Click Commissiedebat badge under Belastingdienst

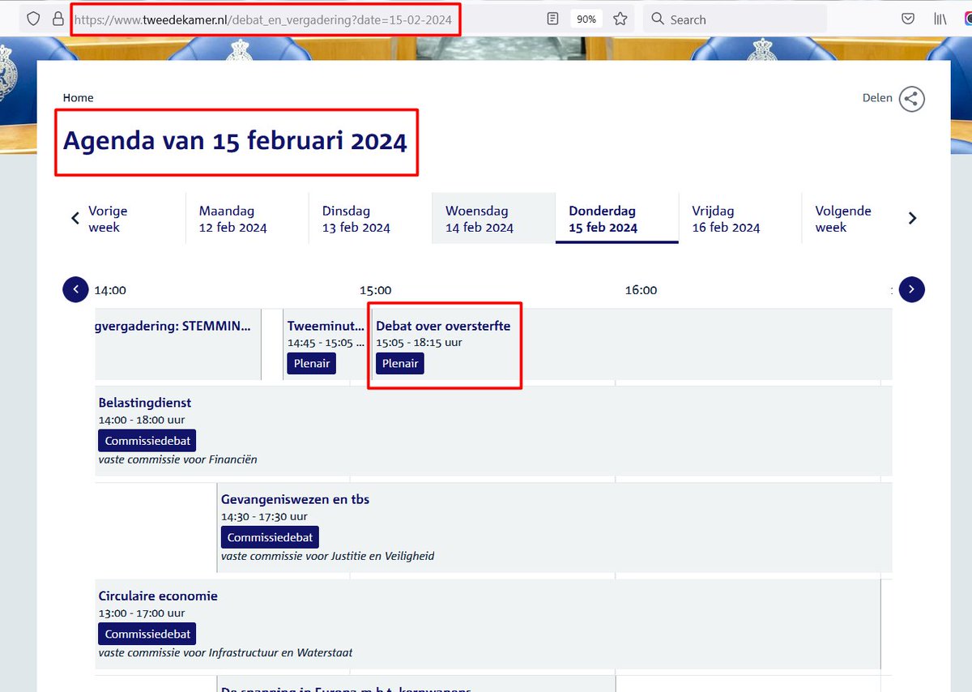(x=147, y=440)
